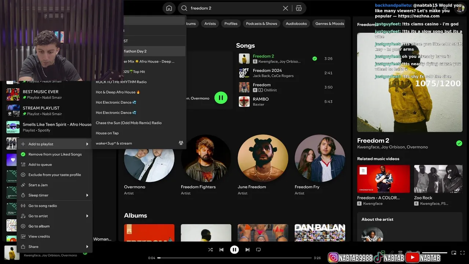The image size is (469, 264).
Task: Adjust the volume slider
Action: pos(435,253)
